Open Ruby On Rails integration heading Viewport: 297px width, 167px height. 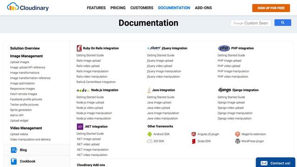point(101,48)
